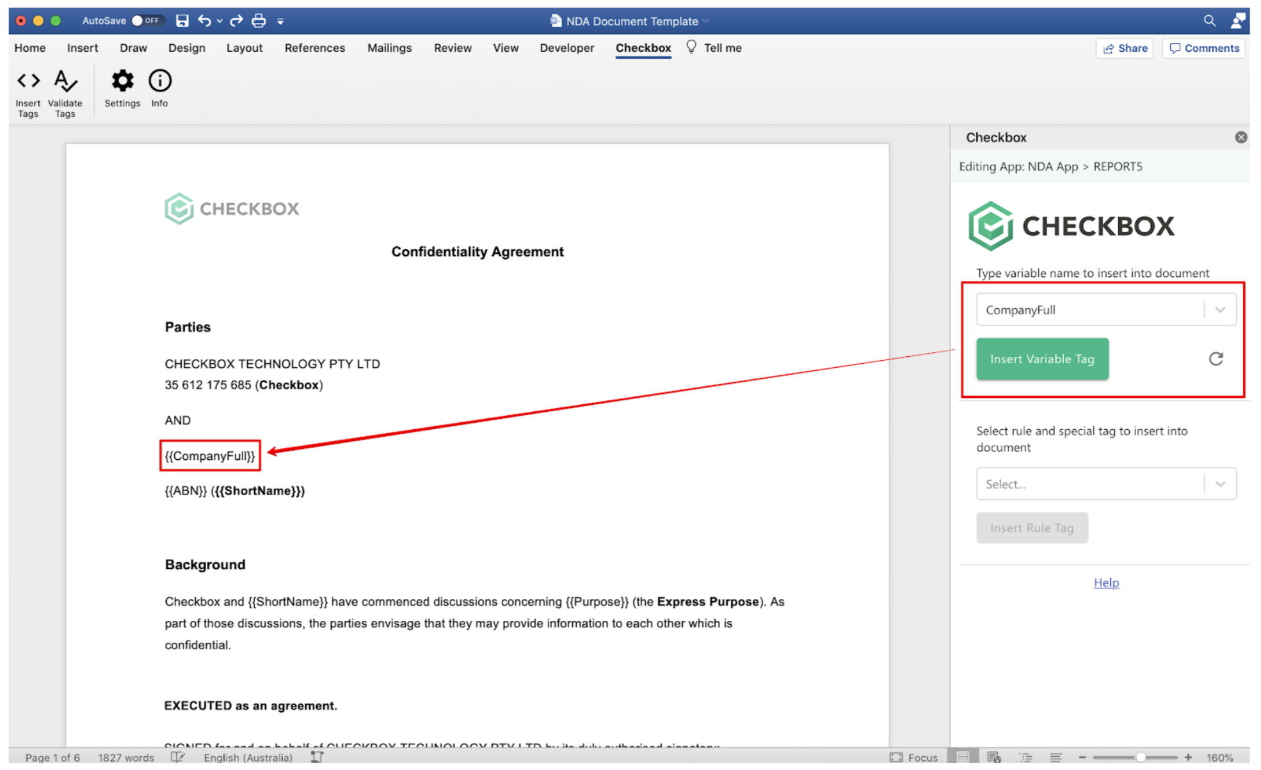Screen dimensions: 1261x770
Task: Switch to Web Layout view icon
Action: tap(993, 757)
